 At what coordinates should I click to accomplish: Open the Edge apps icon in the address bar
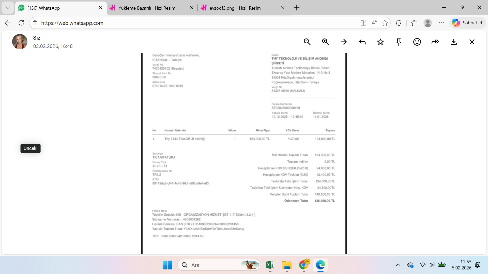tap(363, 23)
